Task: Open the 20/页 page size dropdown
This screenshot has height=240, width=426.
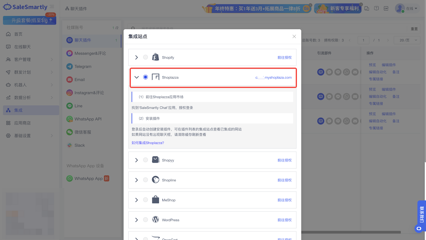Action: [x=407, y=40]
